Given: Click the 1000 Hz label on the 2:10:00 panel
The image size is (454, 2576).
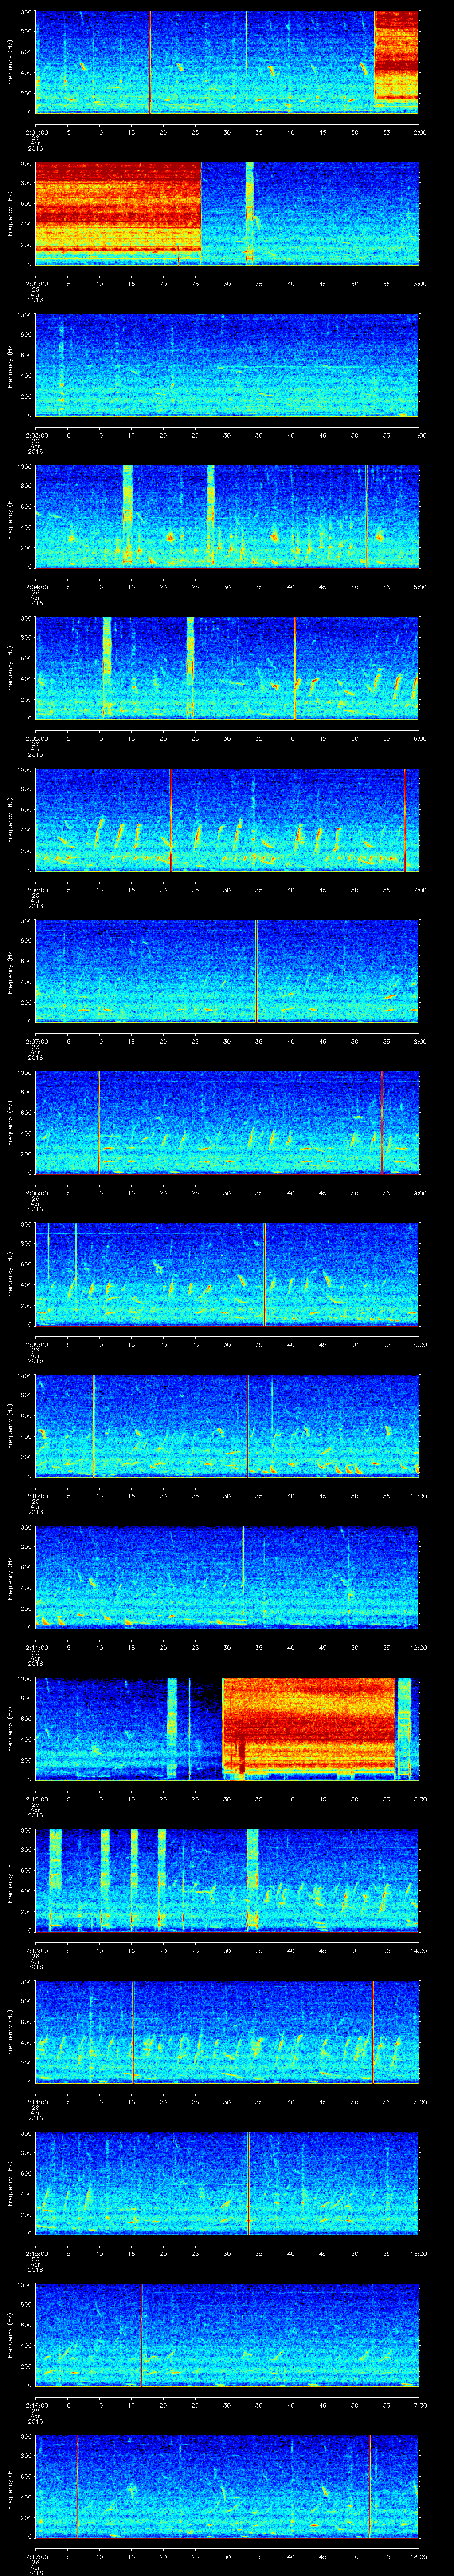Looking at the screenshot, I should coord(24,1378).
